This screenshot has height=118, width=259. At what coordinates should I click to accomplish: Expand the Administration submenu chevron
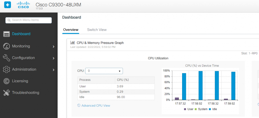click(53, 70)
